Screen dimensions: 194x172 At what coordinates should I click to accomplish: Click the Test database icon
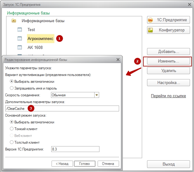(20, 30)
